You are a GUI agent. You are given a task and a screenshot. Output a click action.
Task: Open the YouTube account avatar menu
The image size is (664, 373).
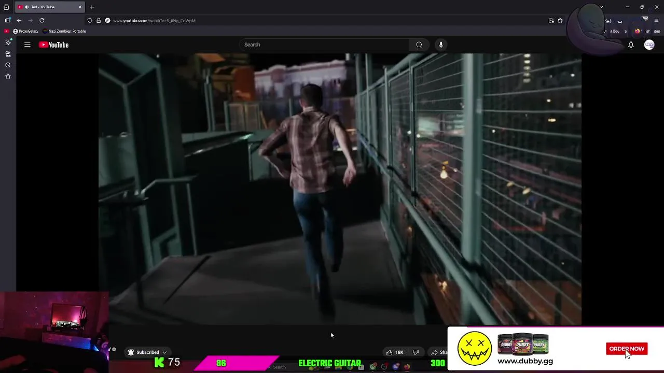point(649,45)
